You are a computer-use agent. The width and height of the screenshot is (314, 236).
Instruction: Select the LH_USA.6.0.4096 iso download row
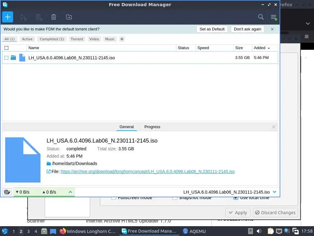140,58
